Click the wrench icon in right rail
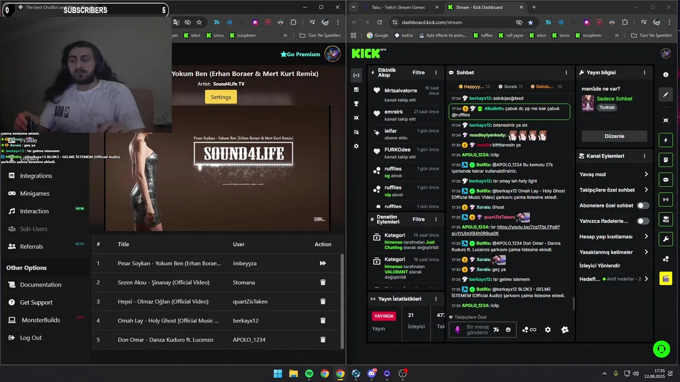 click(x=666, y=239)
